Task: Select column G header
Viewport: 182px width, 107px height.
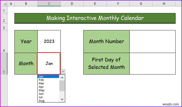Action: pyautogui.click(x=141, y=4)
